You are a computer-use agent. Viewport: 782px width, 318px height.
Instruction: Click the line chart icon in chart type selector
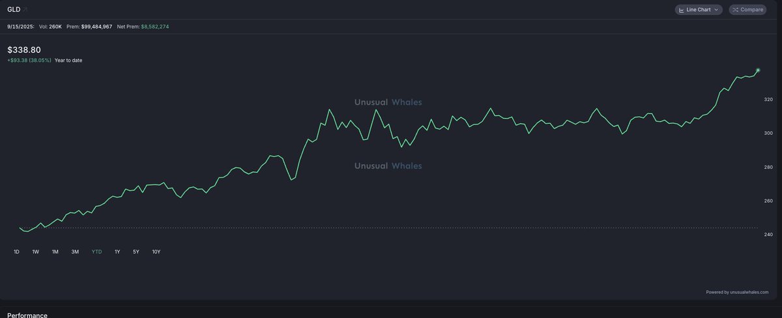(x=682, y=10)
